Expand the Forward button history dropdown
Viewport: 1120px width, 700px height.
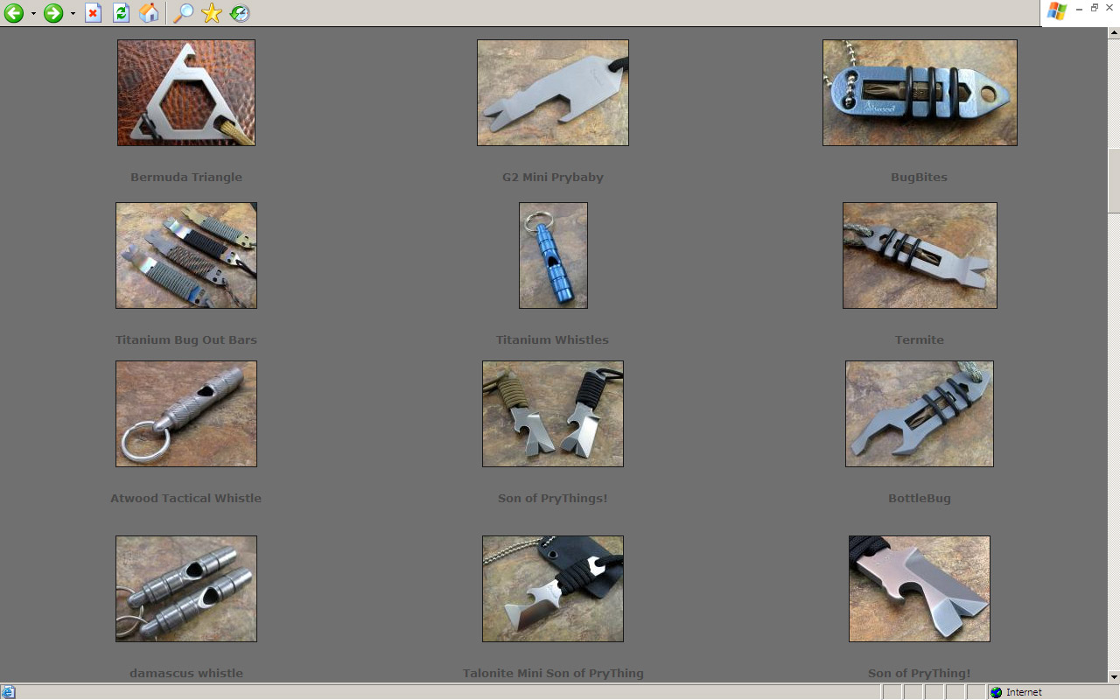(73, 14)
